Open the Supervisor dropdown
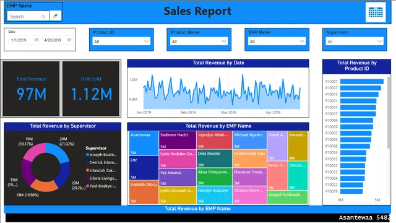Screen dimensions: 396x223 pos(355,42)
